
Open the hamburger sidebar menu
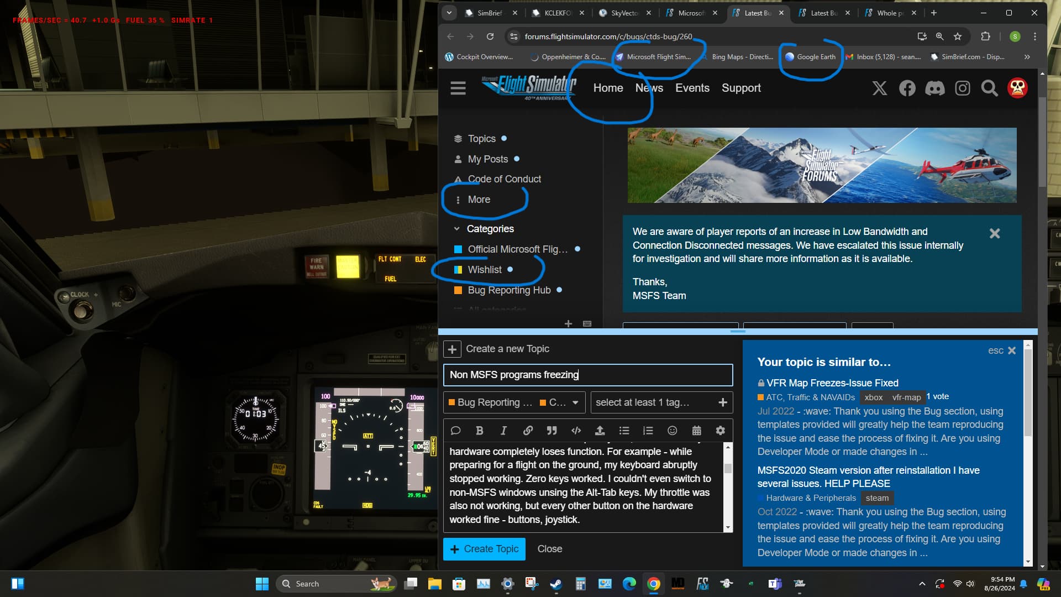(x=458, y=88)
